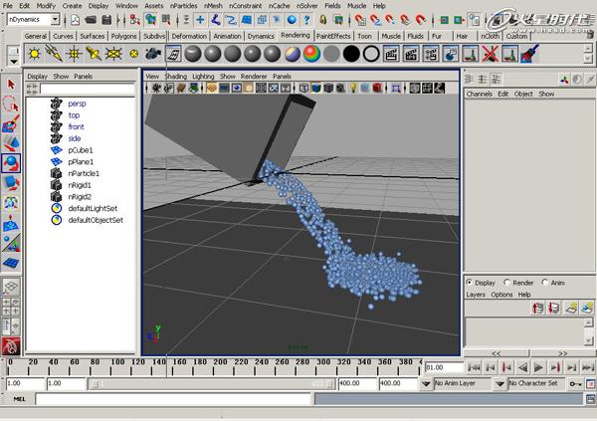The width and height of the screenshot is (597, 421).
Task: Select the Anim layer radio button
Action: (x=545, y=283)
